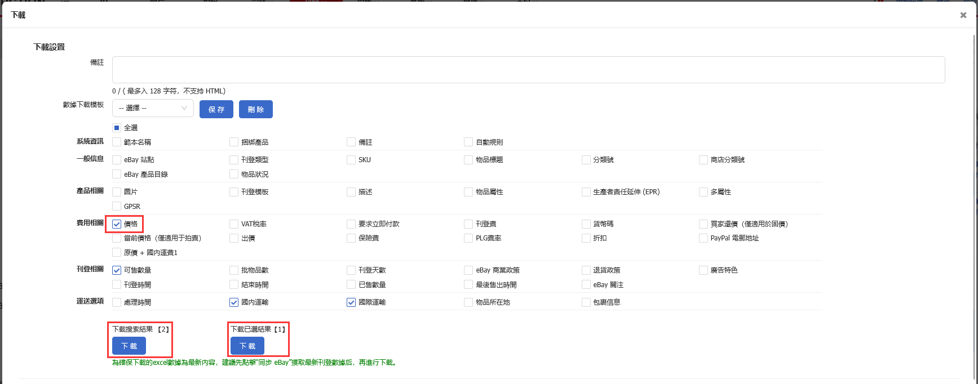The width and height of the screenshot is (978, 384).
Task: Disable the 國際運輸 checkbox
Action: 351,302
